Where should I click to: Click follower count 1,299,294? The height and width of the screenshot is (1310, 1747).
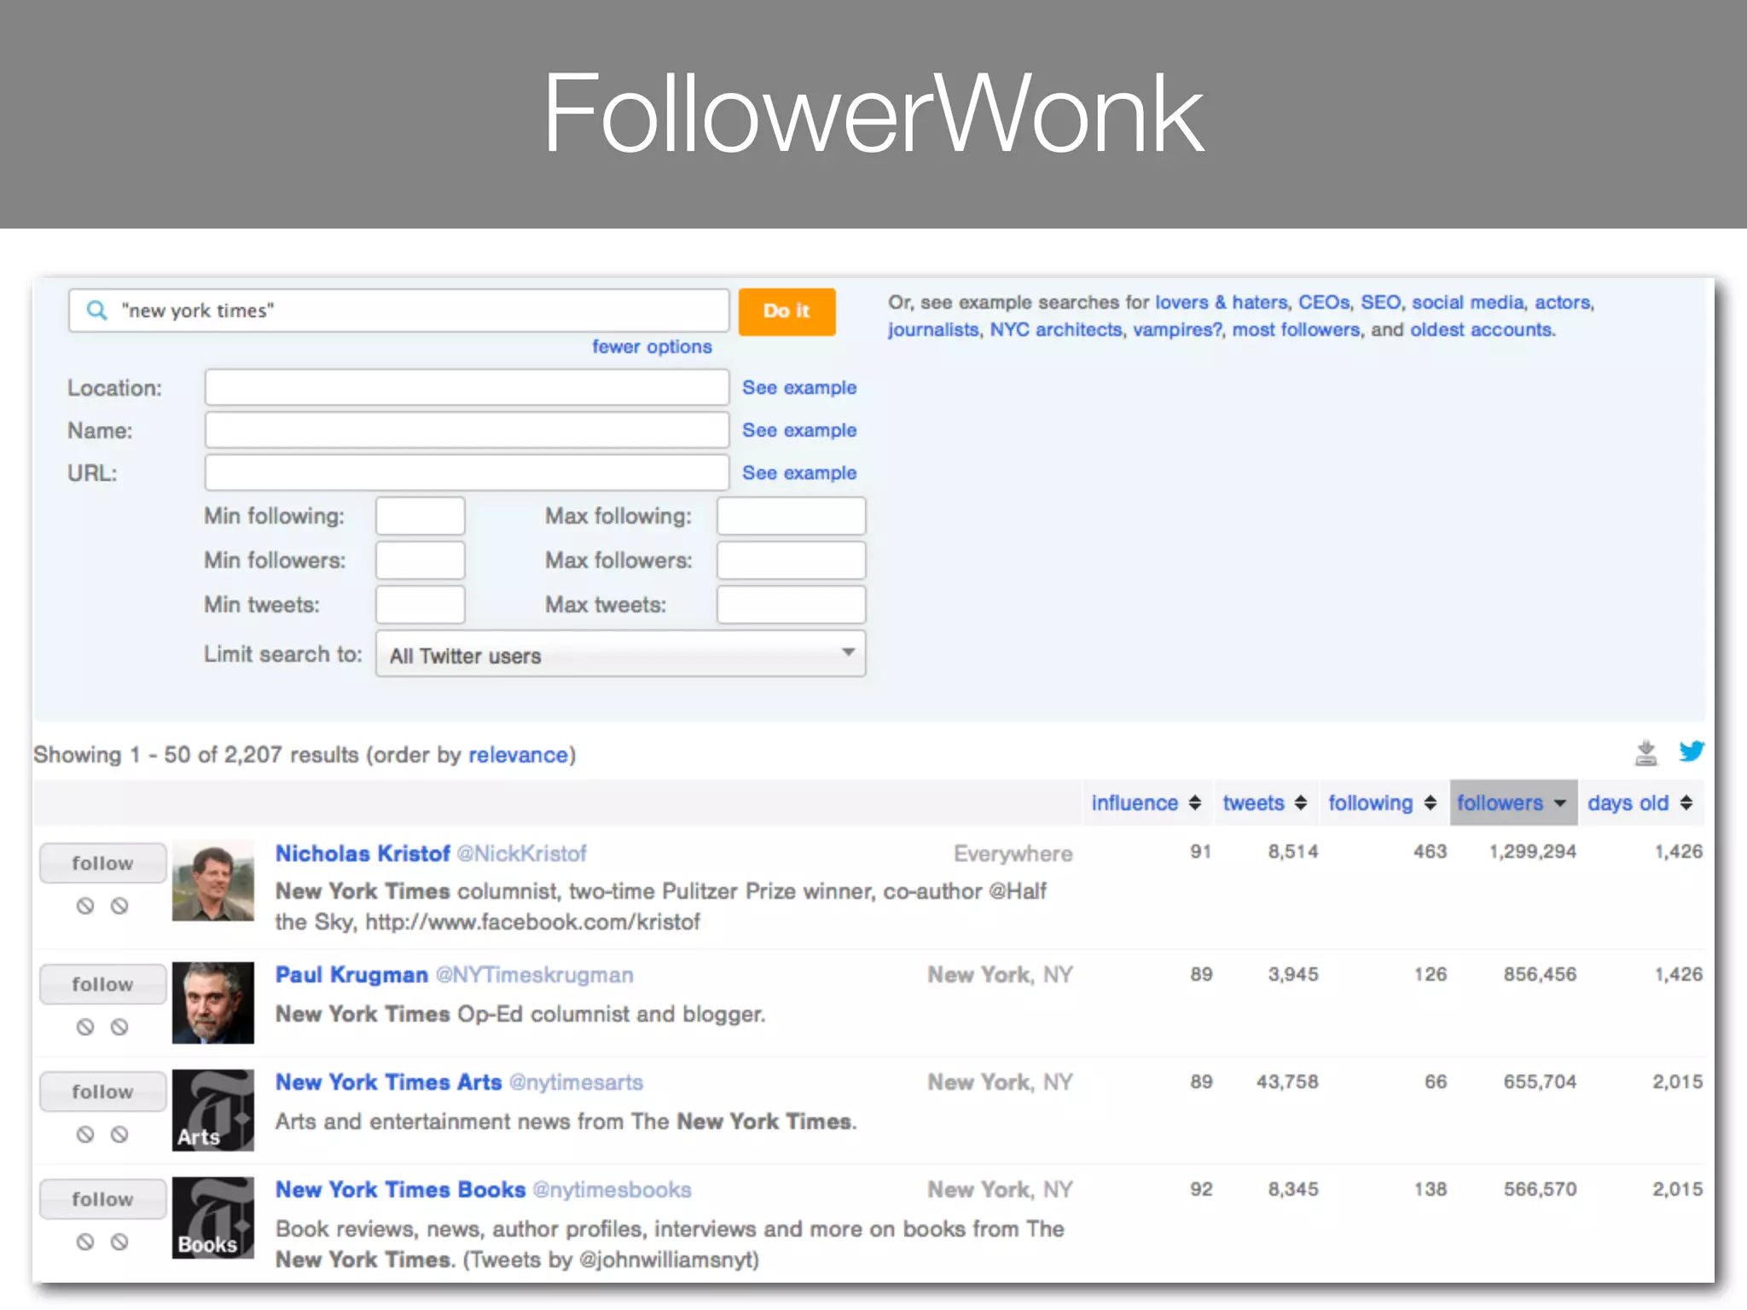pyautogui.click(x=1533, y=851)
